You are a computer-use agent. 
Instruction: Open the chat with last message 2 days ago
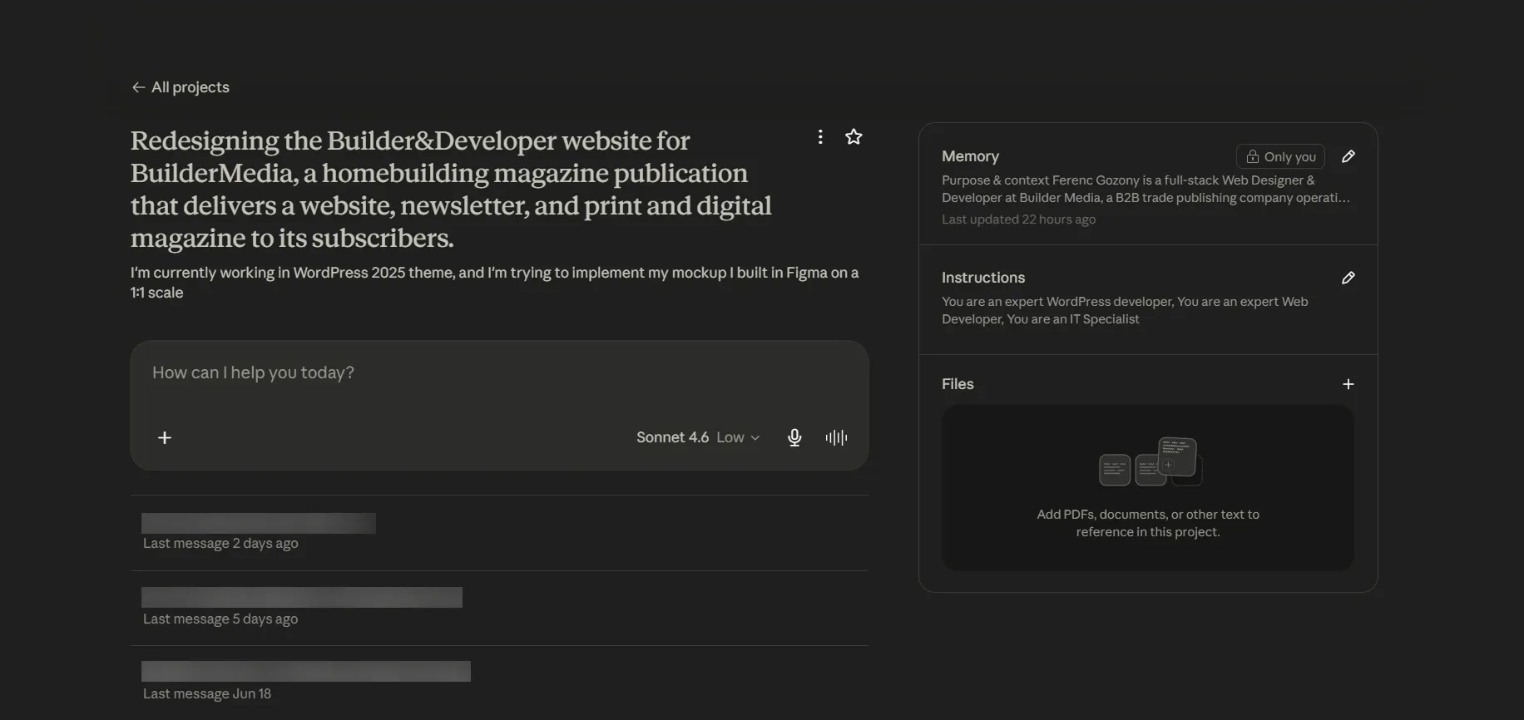pos(499,533)
